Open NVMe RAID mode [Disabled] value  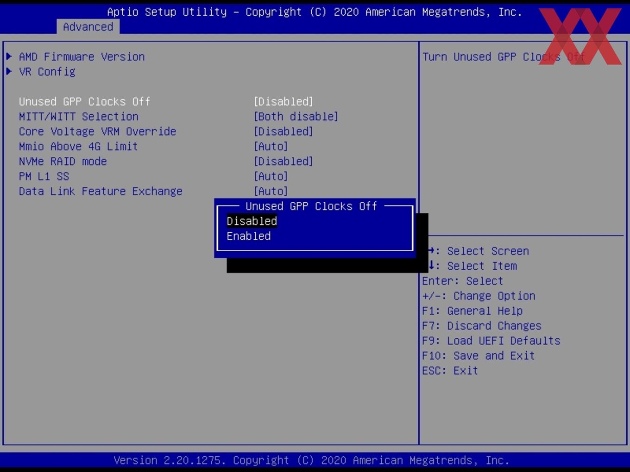[x=283, y=161]
